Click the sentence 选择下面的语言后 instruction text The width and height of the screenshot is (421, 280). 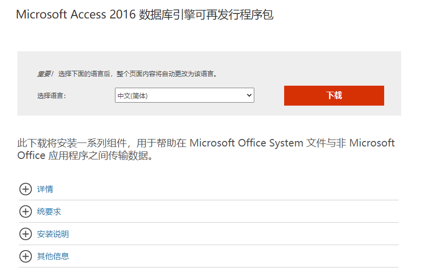coord(137,74)
